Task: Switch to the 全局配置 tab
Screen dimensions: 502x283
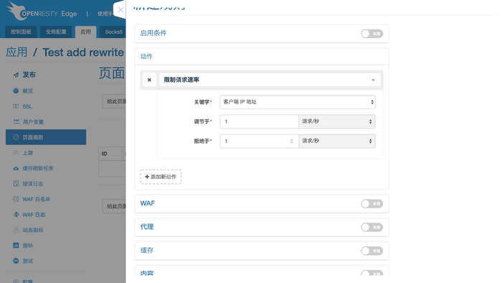Action: click(x=56, y=32)
